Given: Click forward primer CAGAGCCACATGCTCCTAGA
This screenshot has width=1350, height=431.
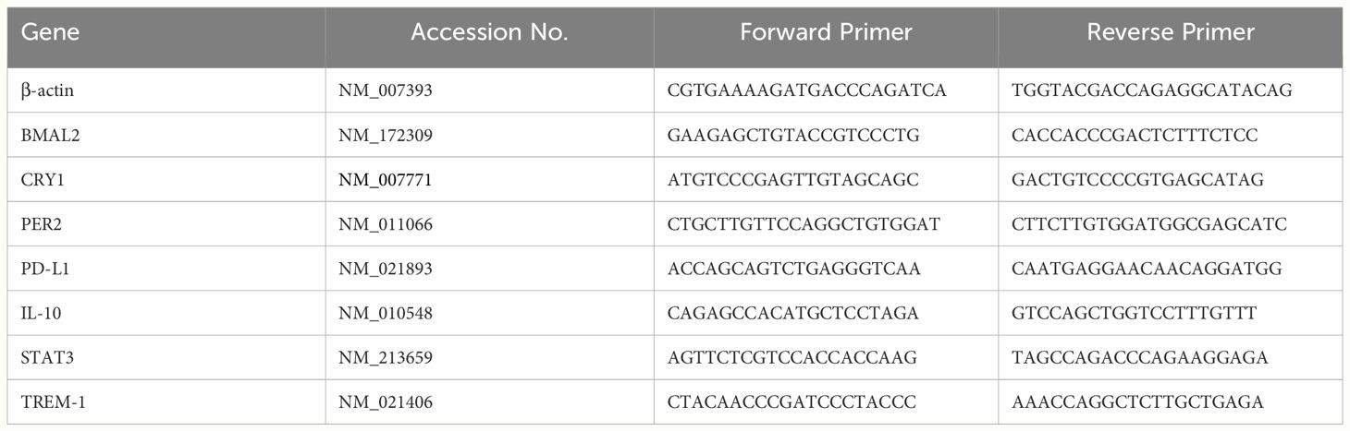Looking at the screenshot, I should [x=793, y=314].
